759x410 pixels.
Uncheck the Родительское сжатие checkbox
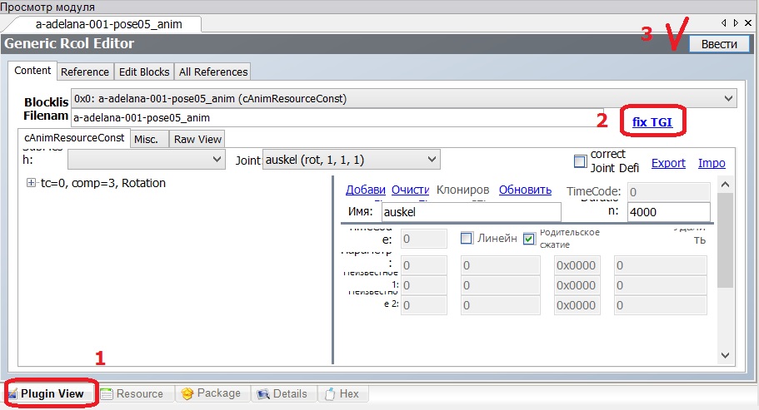pos(530,239)
